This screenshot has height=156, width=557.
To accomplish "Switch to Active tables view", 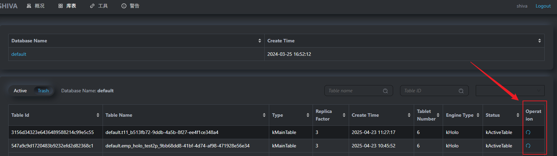I will click(x=20, y=91).
